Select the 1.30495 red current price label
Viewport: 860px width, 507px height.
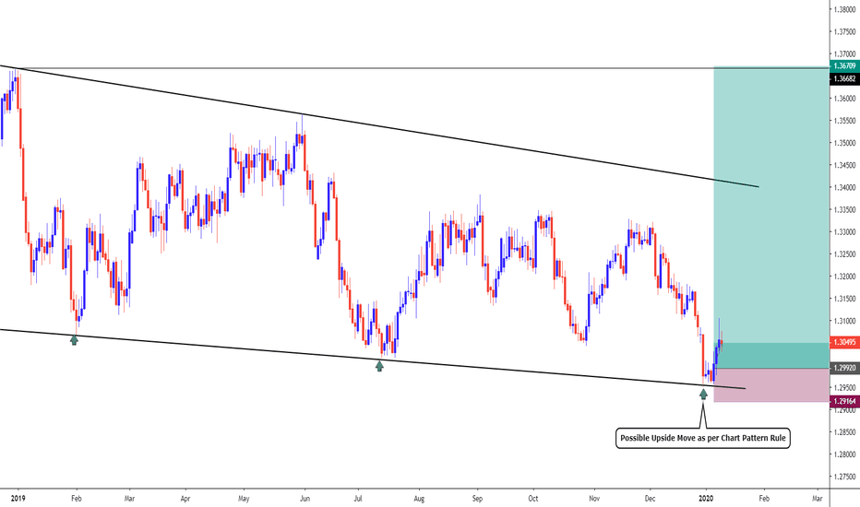click(843, 342)
